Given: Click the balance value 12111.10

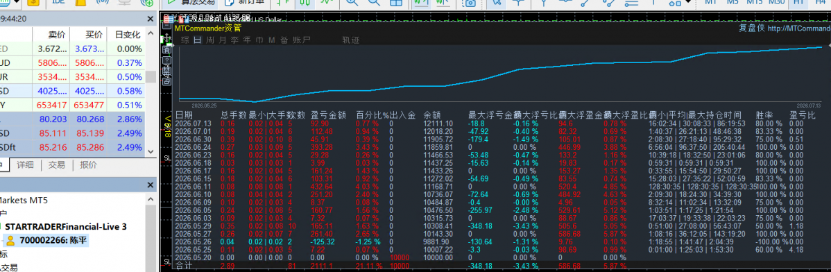Looking at the screenshot, I should click(x=438, y=123).
